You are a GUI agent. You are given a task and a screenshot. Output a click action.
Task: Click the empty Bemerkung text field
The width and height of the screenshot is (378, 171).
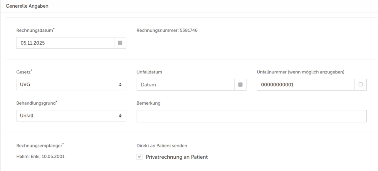(x=251, y=116)
